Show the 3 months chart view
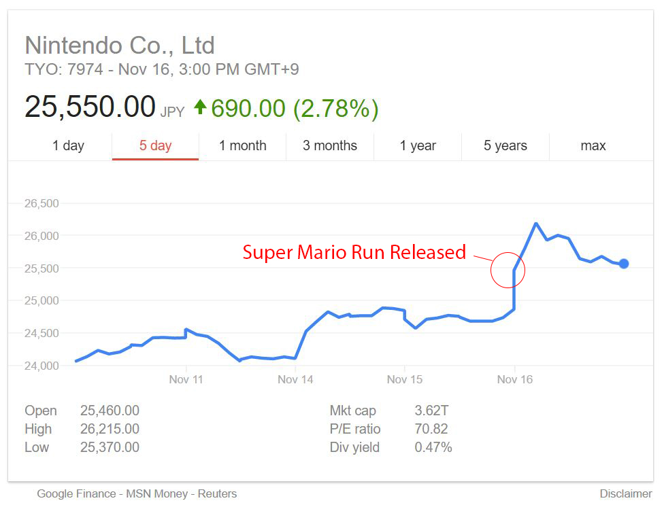This screenshot has width=664, height=505. (330, 145)
